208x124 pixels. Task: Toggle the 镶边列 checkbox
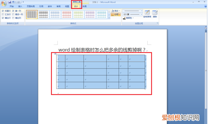click(13, 18)
